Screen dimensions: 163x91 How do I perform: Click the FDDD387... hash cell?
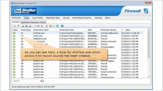[x=93, y=33]
